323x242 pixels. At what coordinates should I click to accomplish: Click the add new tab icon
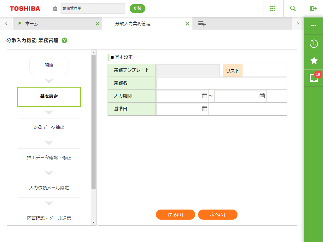[202, 24]
